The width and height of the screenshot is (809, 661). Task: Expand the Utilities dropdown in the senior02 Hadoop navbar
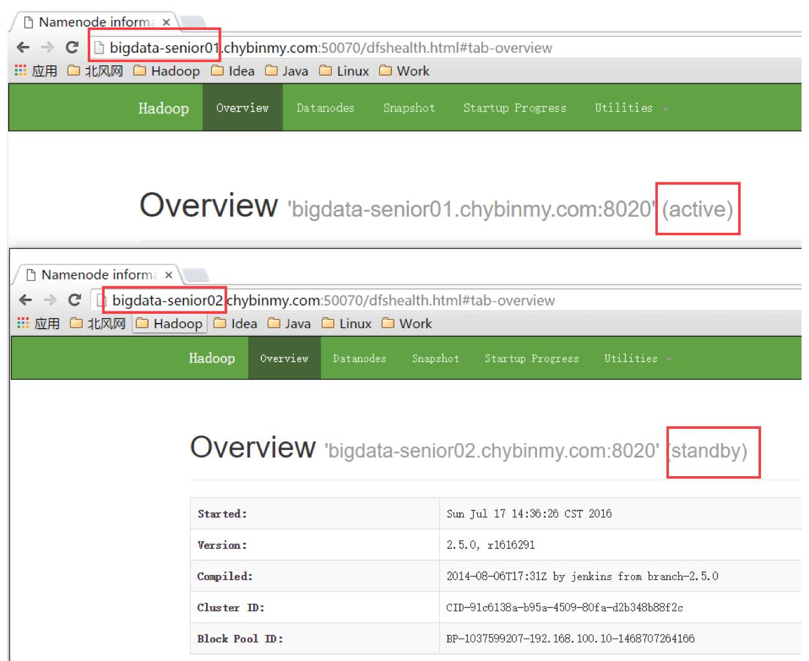(x=638, y=359)
